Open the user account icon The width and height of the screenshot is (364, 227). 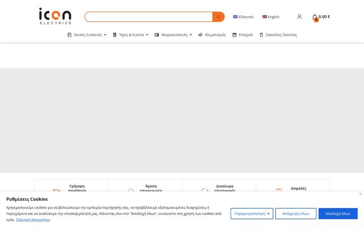click(x=299, y=17)
